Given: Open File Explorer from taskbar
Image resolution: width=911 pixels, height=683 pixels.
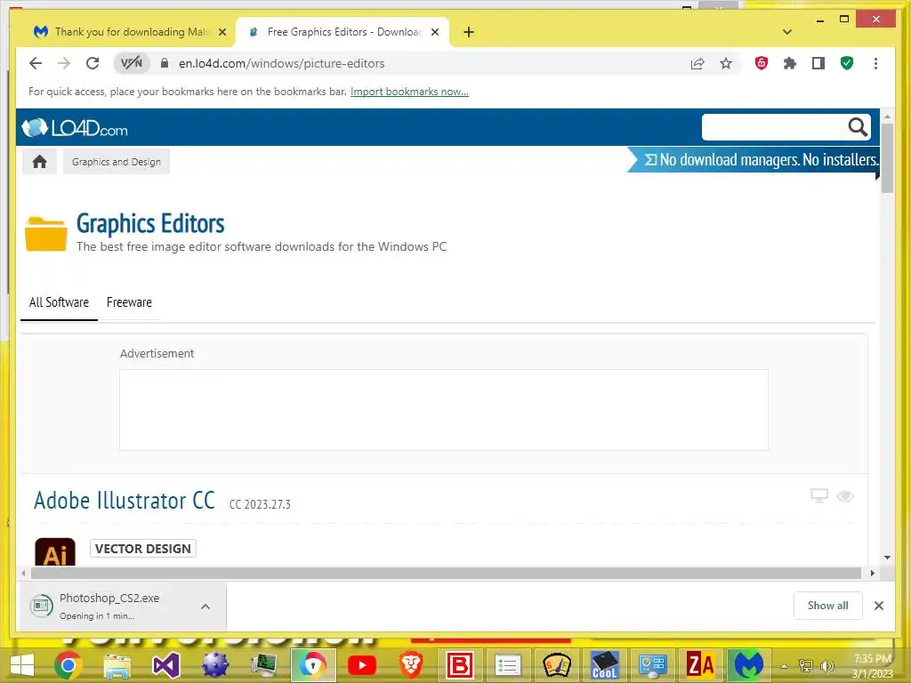Looking at the screenshot, I should 117,665.
